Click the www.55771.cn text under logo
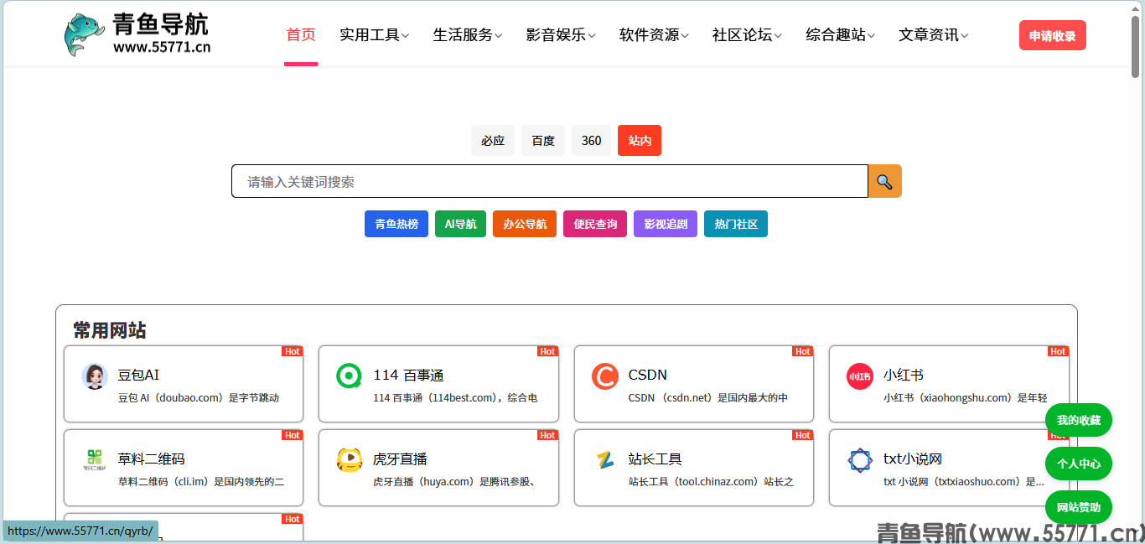Image resolution: width=1145 pixels, height=544 pixels. pyautogui.click(x=162, y=48)
